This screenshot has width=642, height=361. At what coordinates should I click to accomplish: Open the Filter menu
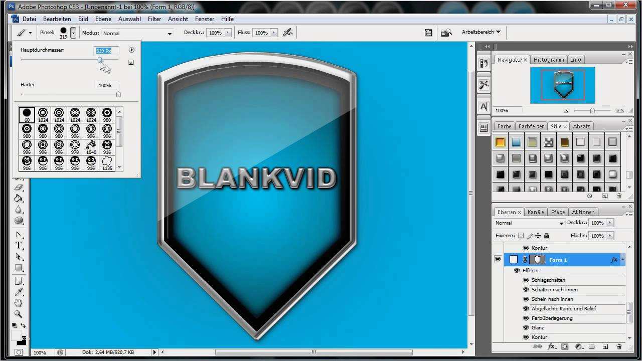pos(154,19)
